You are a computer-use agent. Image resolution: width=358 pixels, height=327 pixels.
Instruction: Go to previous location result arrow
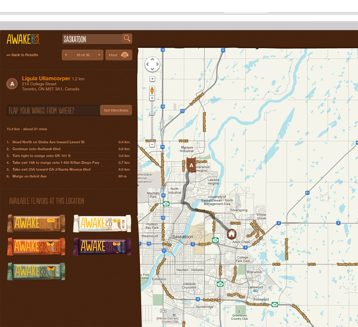[66, 55]
